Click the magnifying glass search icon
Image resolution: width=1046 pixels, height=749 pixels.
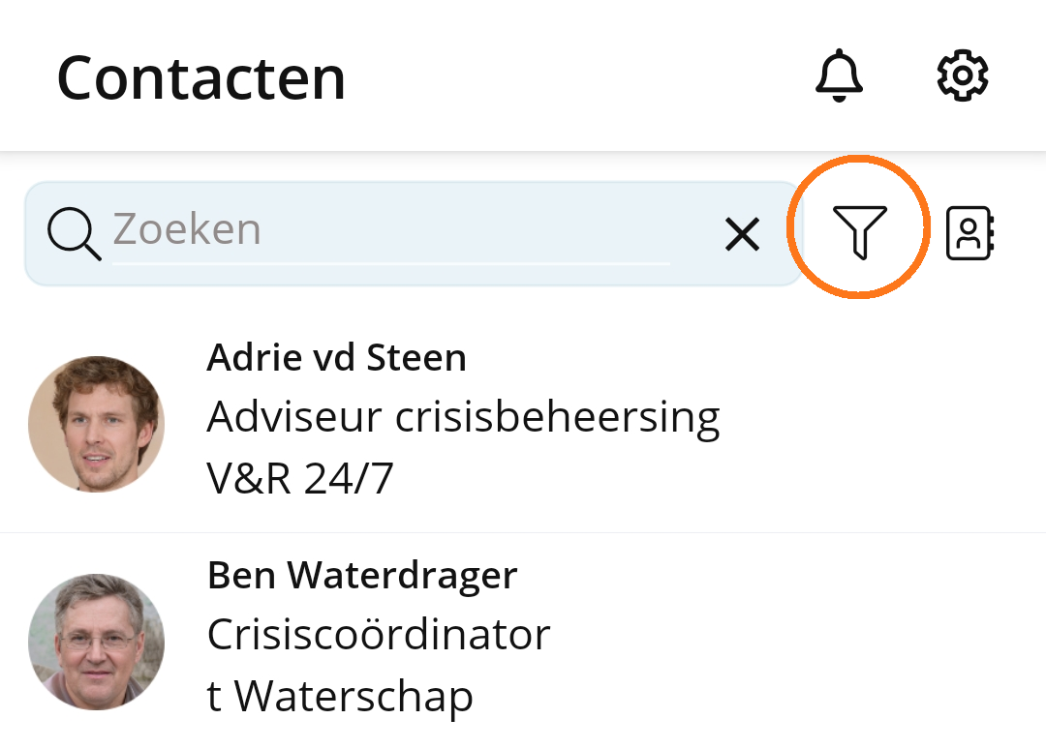click(74, 234)
